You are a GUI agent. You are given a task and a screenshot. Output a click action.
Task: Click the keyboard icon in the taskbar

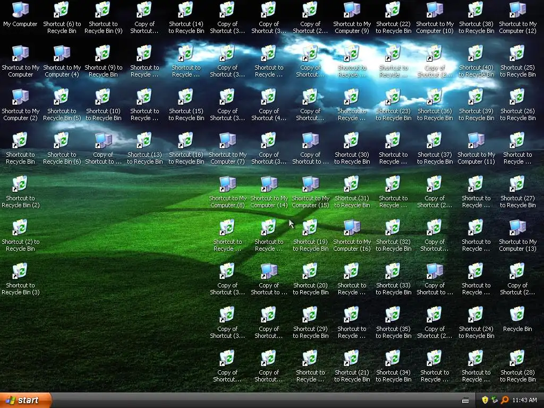[x=465, y=401]
